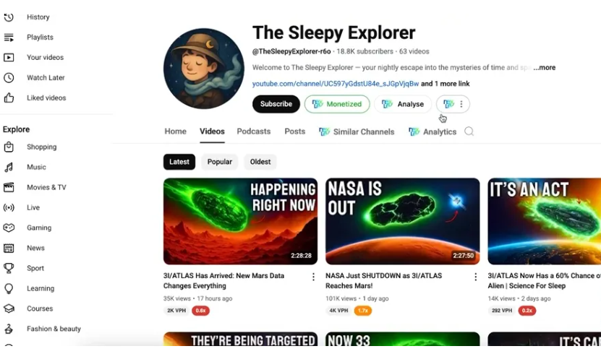Open the youtube.com/channel link
The image size is (601, 354).
[336, 84]
